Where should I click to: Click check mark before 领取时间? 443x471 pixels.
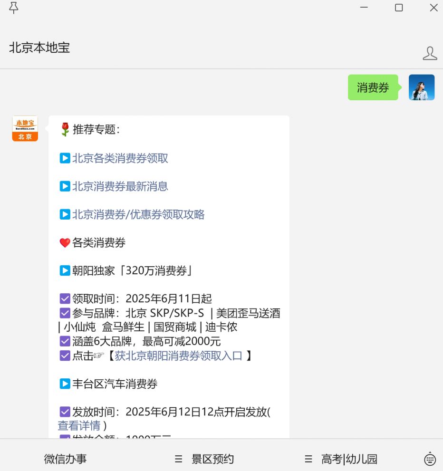pyautogui.click(x=65, y=298)
